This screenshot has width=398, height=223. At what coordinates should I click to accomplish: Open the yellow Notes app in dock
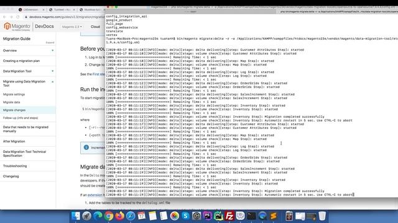coord(152,216)
